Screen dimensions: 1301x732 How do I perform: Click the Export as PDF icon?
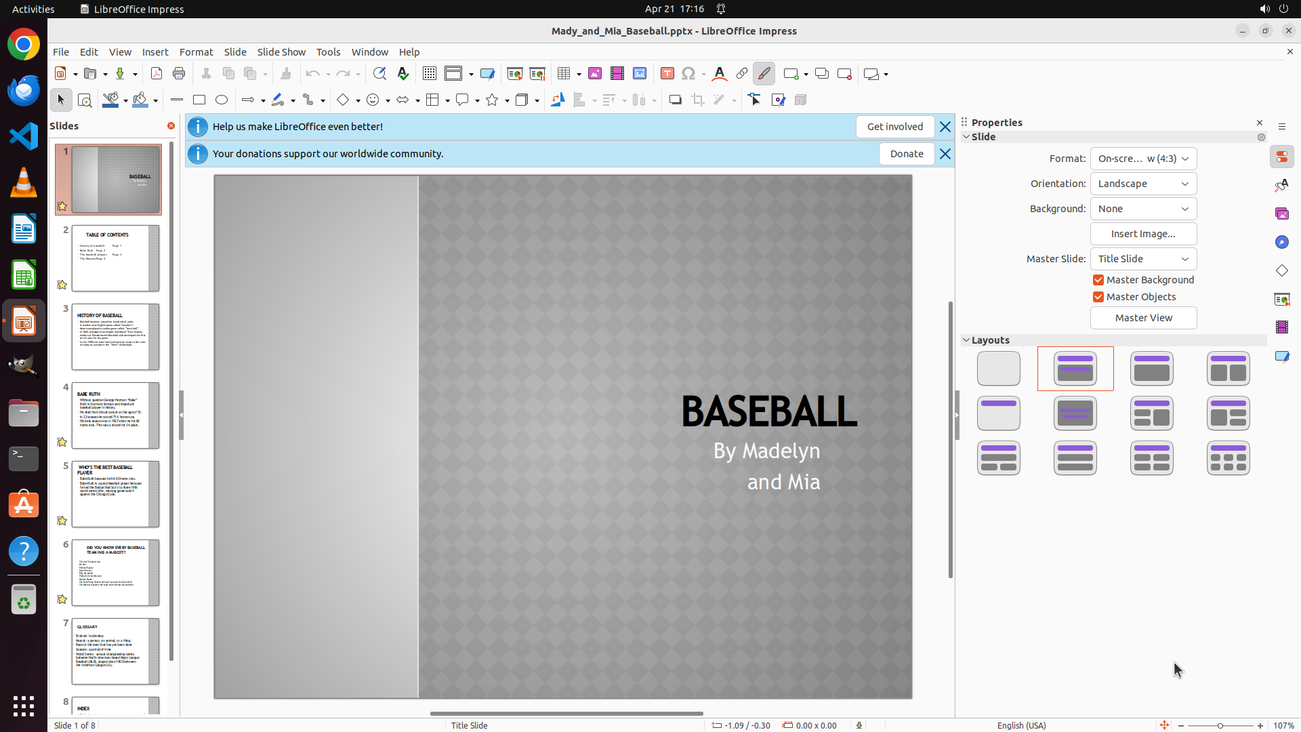[157, 74]
